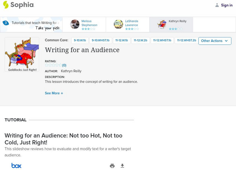This screenshot has width=236, height=170.
Task: Click the Sign in link
Action: (x=227, y=5)
